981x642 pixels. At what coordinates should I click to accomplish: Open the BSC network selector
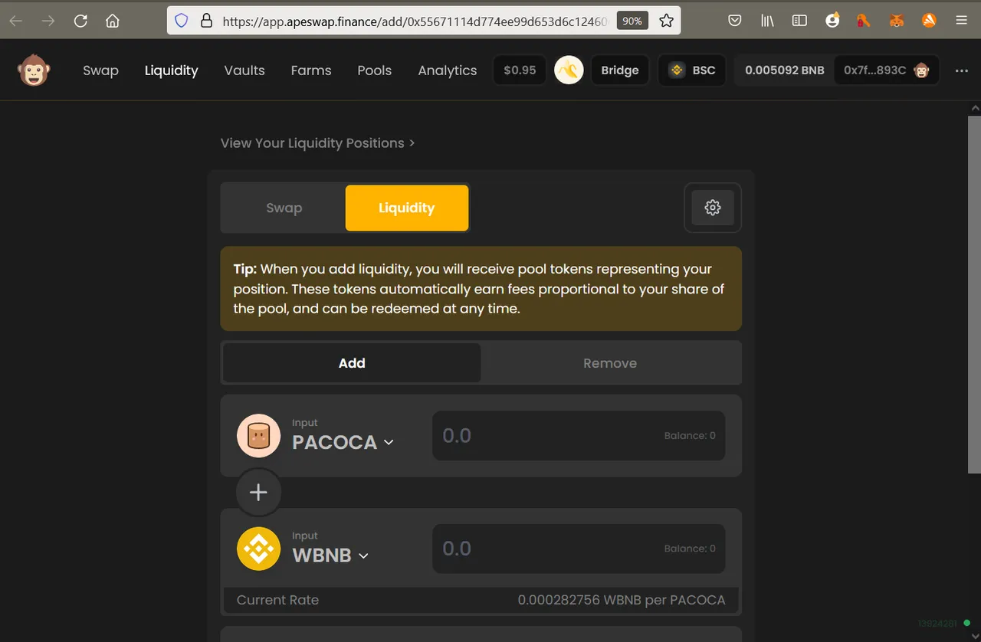[692, 70]
